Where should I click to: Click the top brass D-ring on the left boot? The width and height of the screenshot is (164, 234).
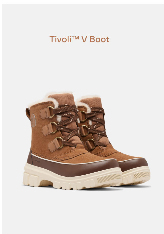(51, 112)
